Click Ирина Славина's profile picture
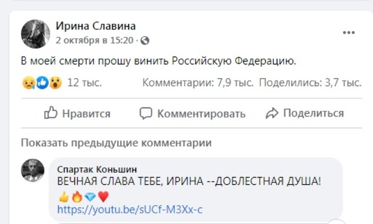 tap(35, 34)
